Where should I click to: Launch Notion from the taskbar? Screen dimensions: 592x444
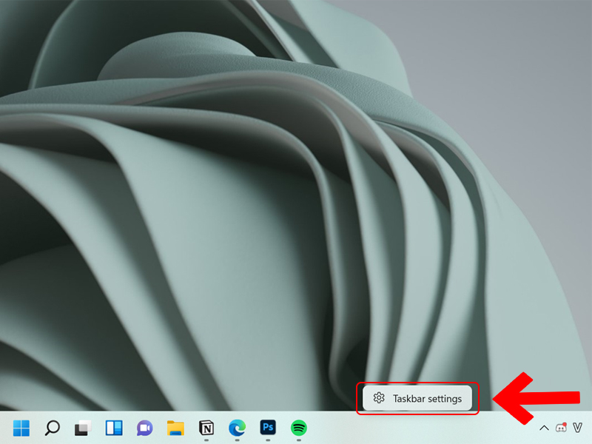205,428
